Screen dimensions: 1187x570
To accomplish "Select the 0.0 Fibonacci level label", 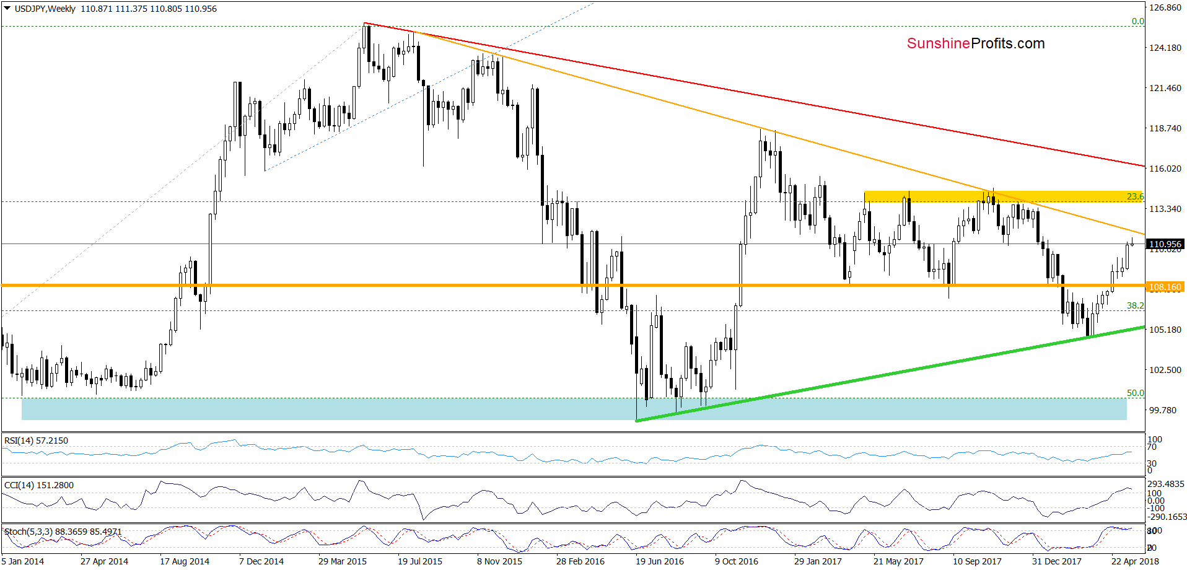I will [1137, 21].
